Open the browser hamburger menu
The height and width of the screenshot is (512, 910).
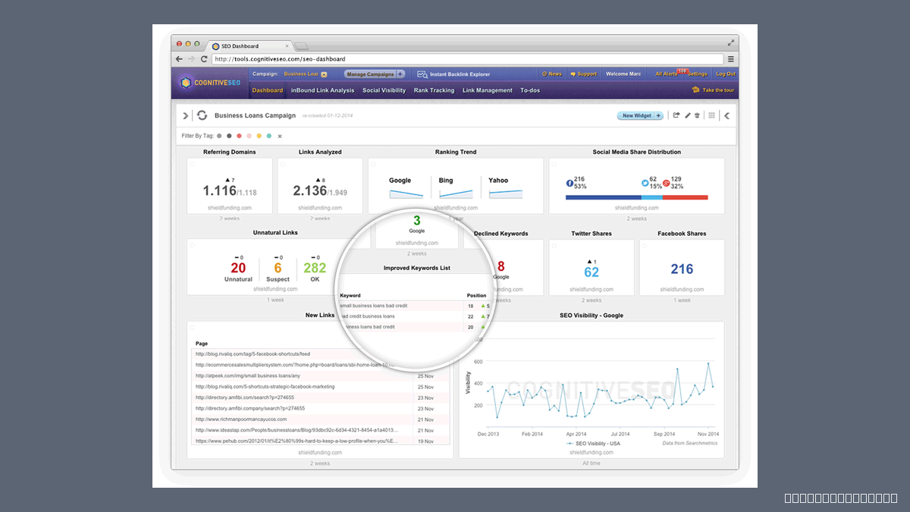pos(730,58)
